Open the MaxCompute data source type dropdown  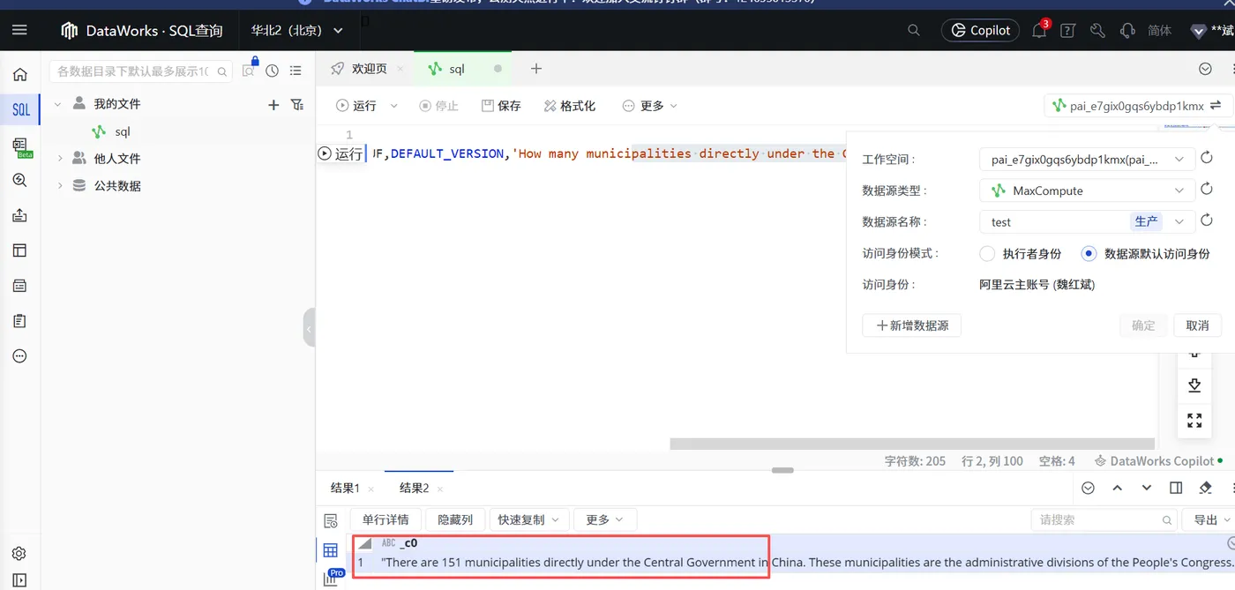(1087, 190)
